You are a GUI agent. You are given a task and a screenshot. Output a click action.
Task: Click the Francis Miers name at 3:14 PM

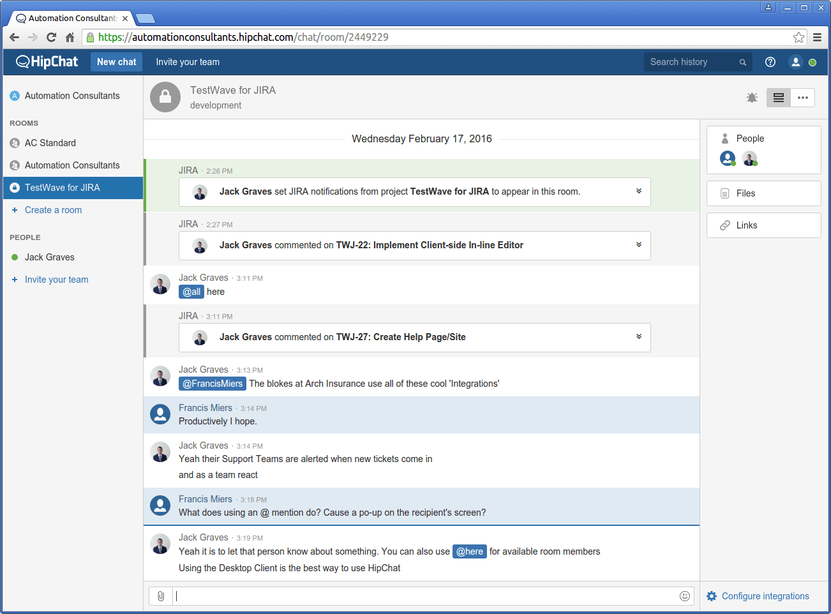click(x=206, y=408)
